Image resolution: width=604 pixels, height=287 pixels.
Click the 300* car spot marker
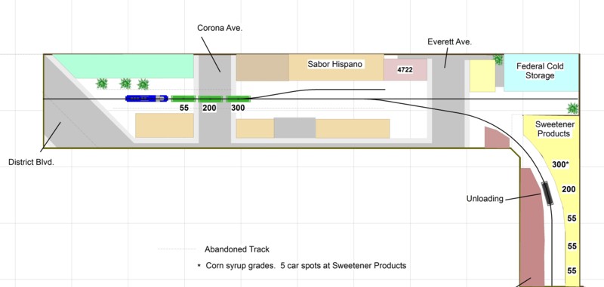tap(560, 164)
